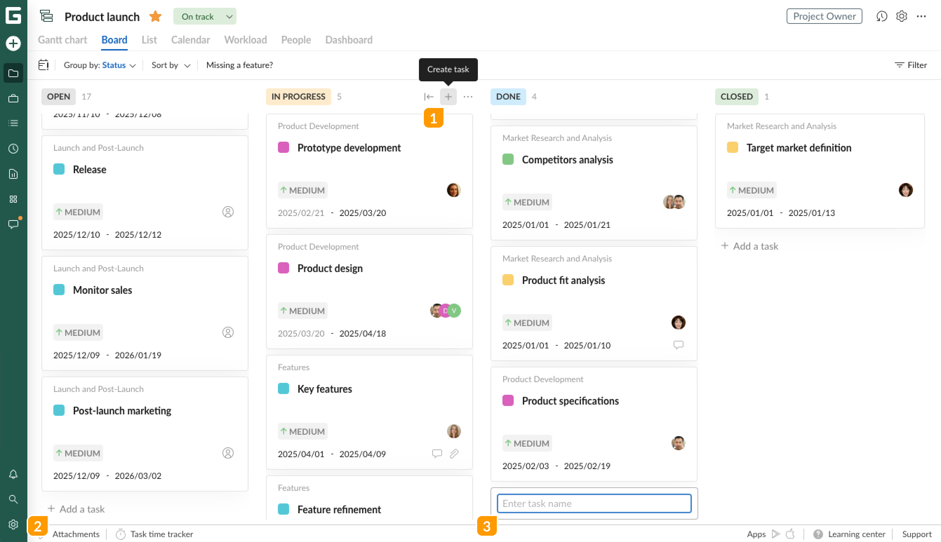The width and height of the screenshot is (941, 542).
Task: Open the reports chart icon in sidebar
Action: pos(13,174)
